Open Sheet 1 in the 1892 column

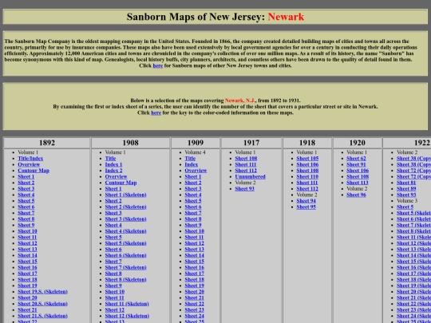coord(26,176)
